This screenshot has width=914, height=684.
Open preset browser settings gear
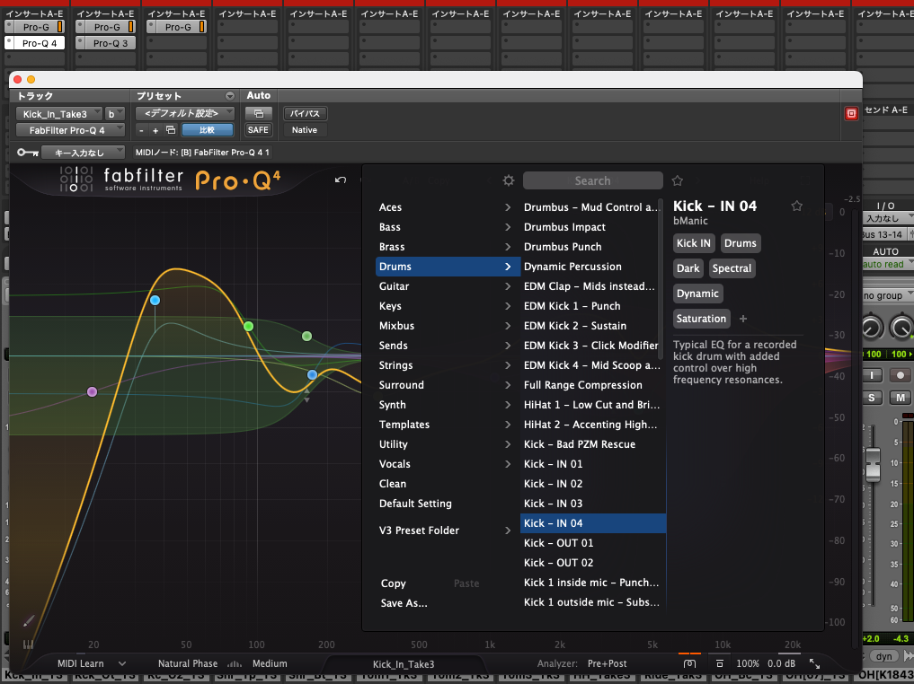click(x=509, y=180)
